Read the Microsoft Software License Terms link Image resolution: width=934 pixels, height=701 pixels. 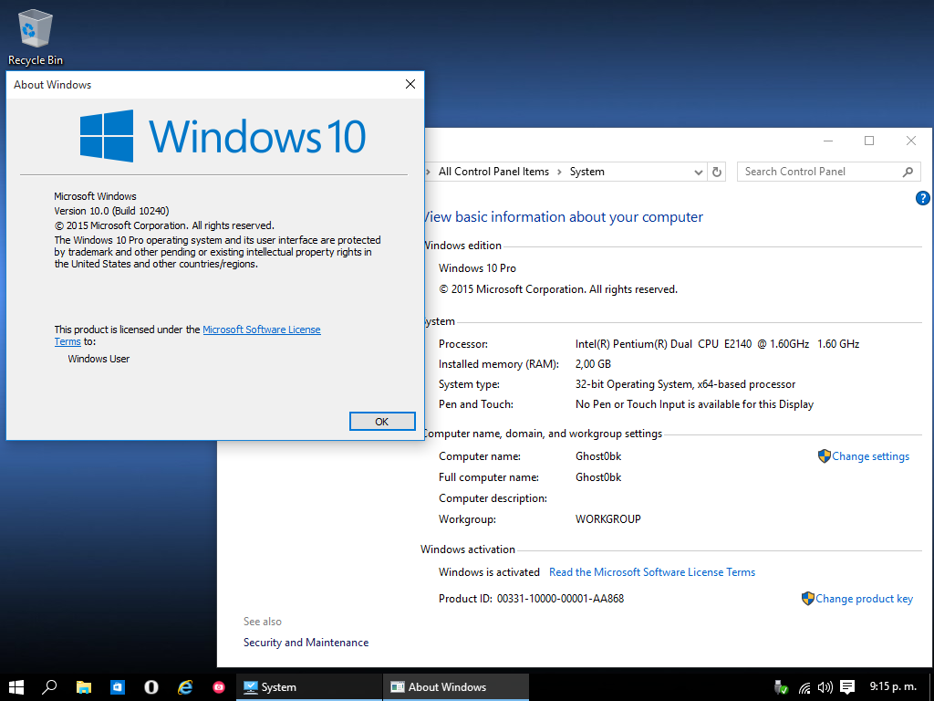[x=651, y=572]
